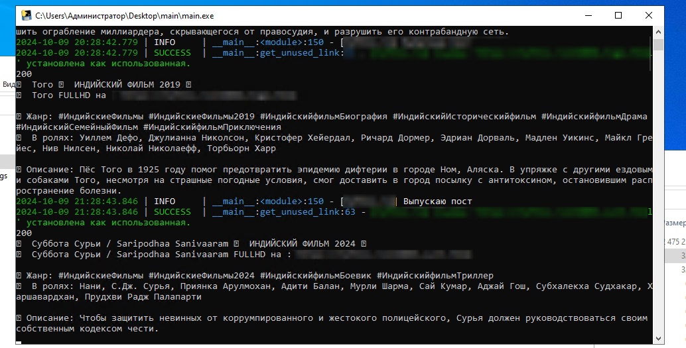Click the "Вид" menu behind the console

[8, 84]
